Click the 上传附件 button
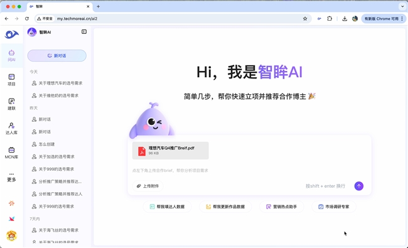Screen dimensions: 408x248 coord(148,186)
